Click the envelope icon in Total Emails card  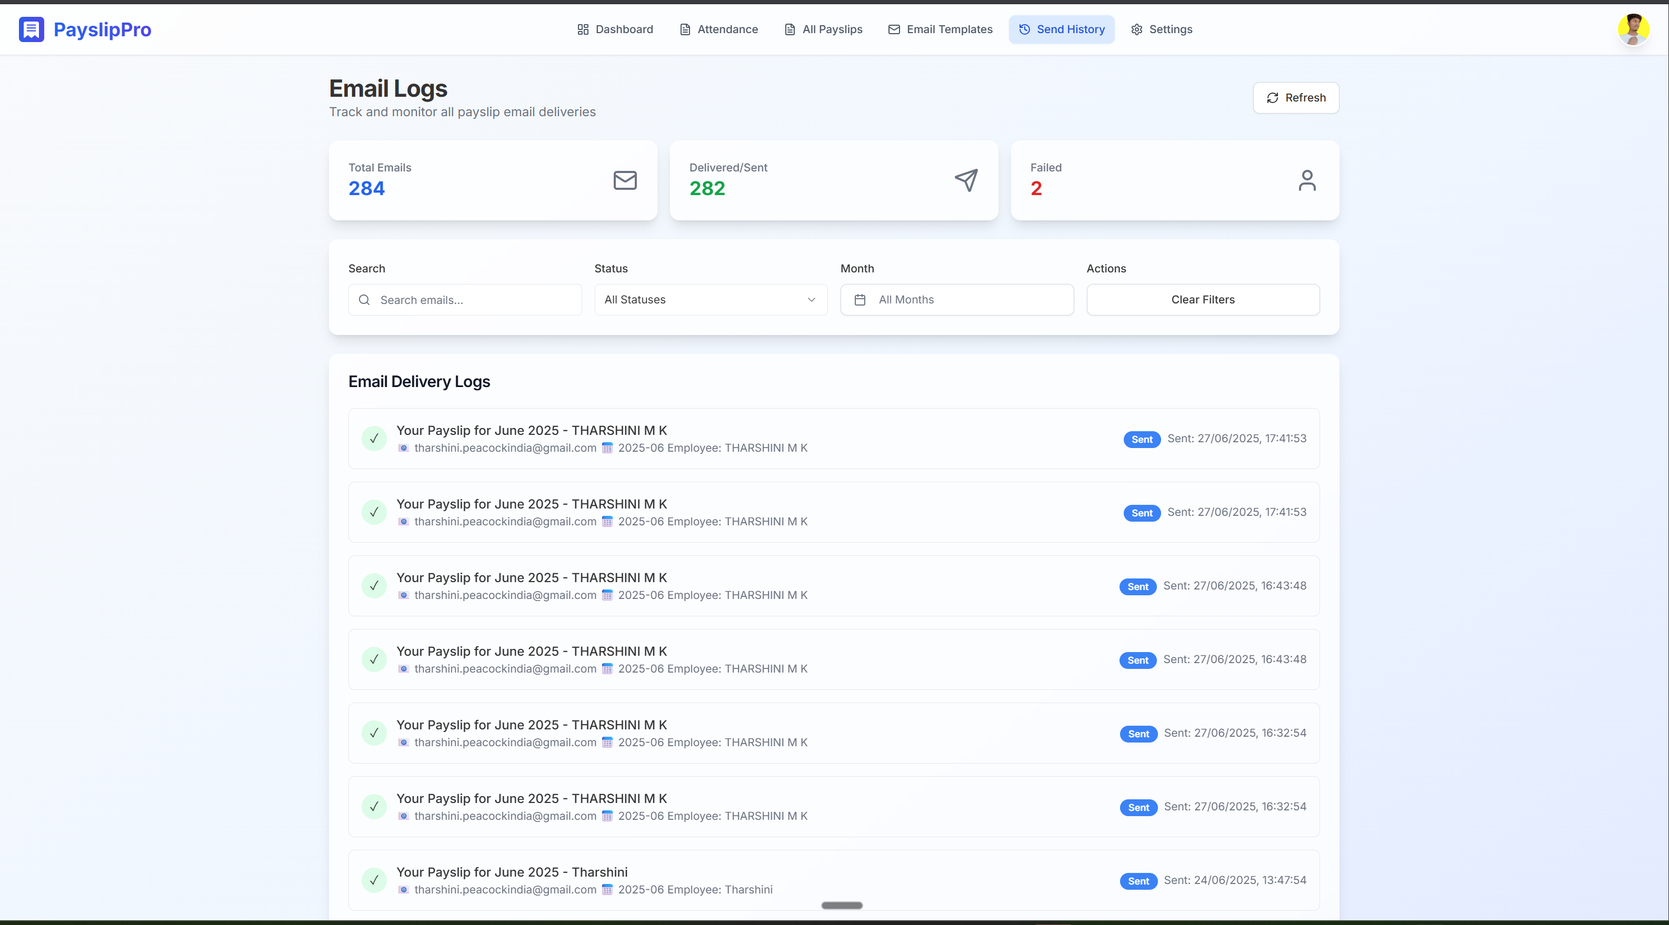(x=625, y=180)
